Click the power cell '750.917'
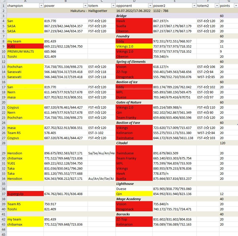Viewport: 238px width, 236px height. click(66, 204)
